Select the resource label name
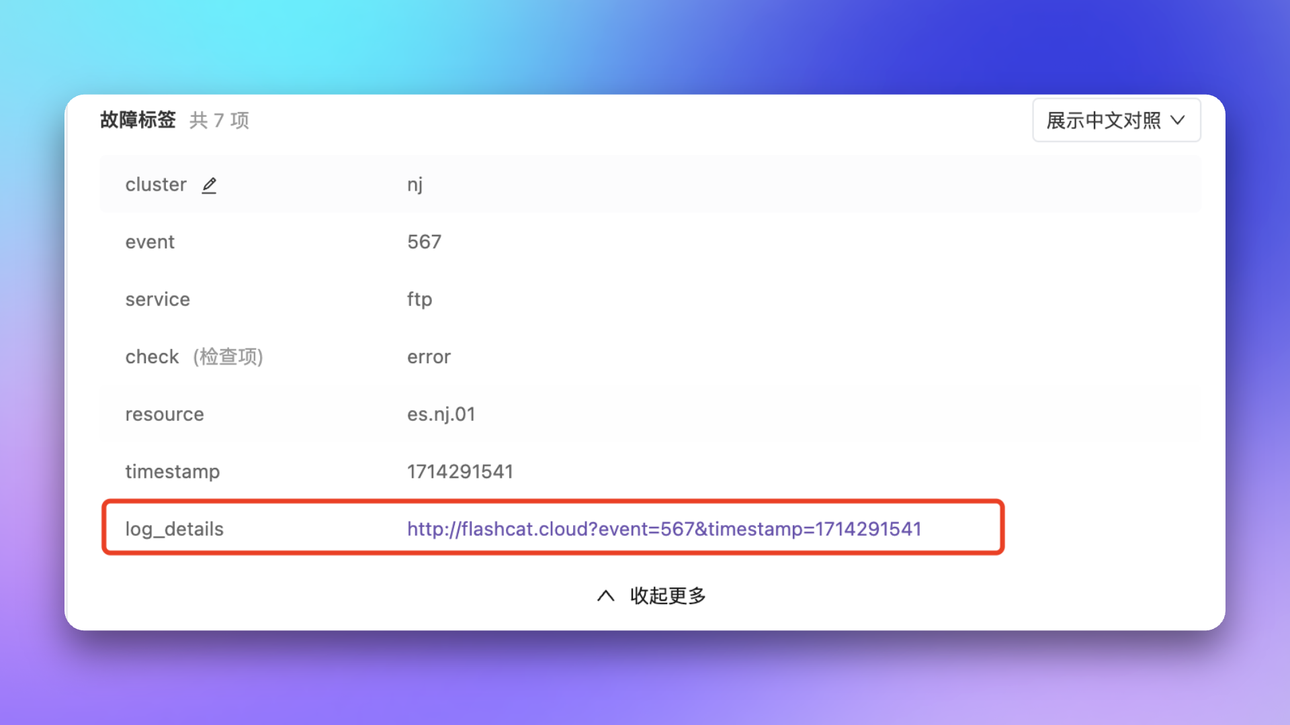Viewport: 1290px width, 725px height. [165, 414]
